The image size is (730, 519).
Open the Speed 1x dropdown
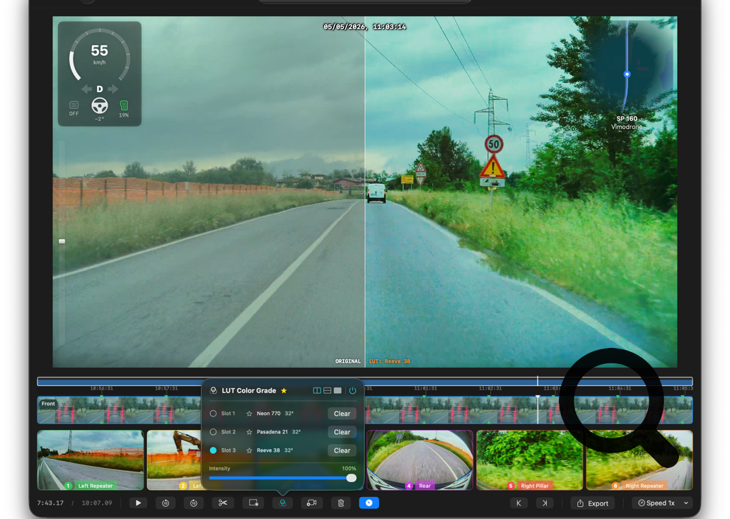pos(663,503)
